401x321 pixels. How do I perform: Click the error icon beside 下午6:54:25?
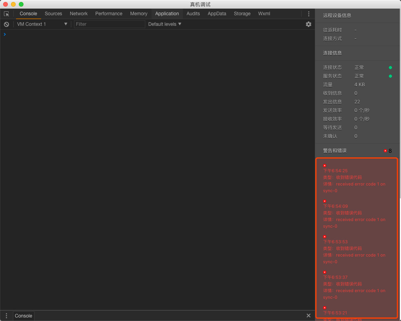pos(325,166)
